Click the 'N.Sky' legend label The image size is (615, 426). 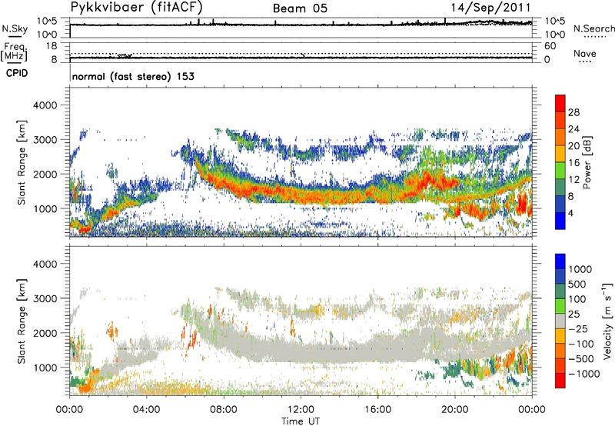15,28
